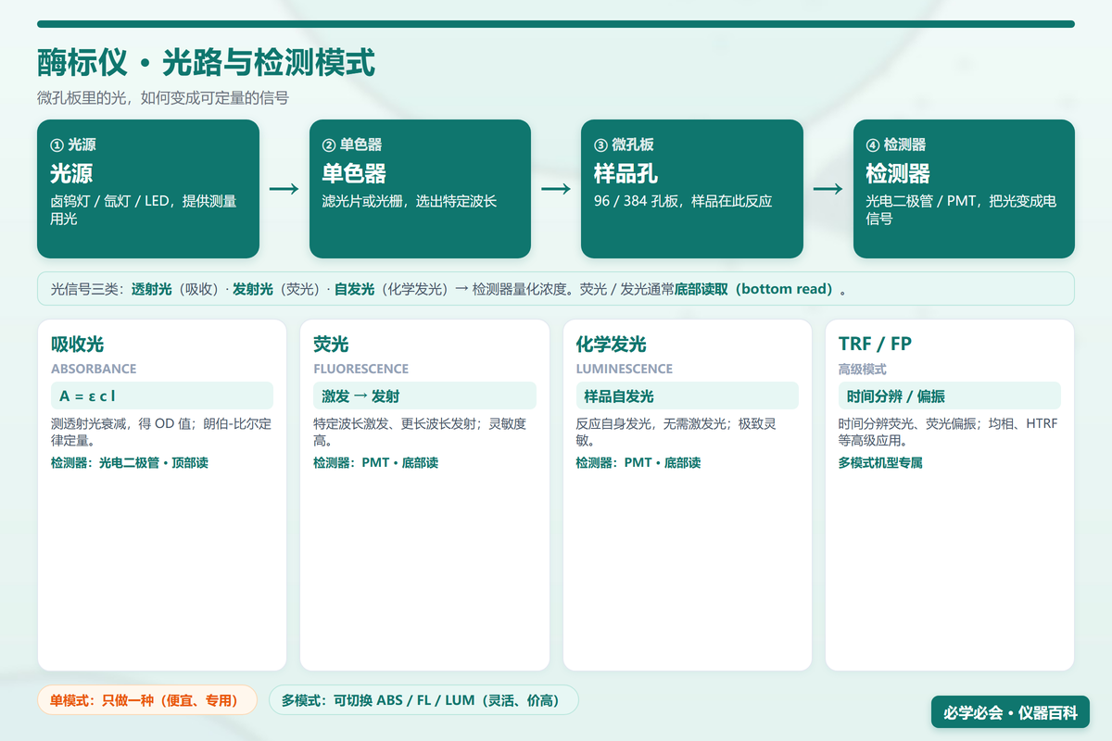Click the FLUORESCENCE label
Screen dimensions: 1112x741
pos(360,369)
